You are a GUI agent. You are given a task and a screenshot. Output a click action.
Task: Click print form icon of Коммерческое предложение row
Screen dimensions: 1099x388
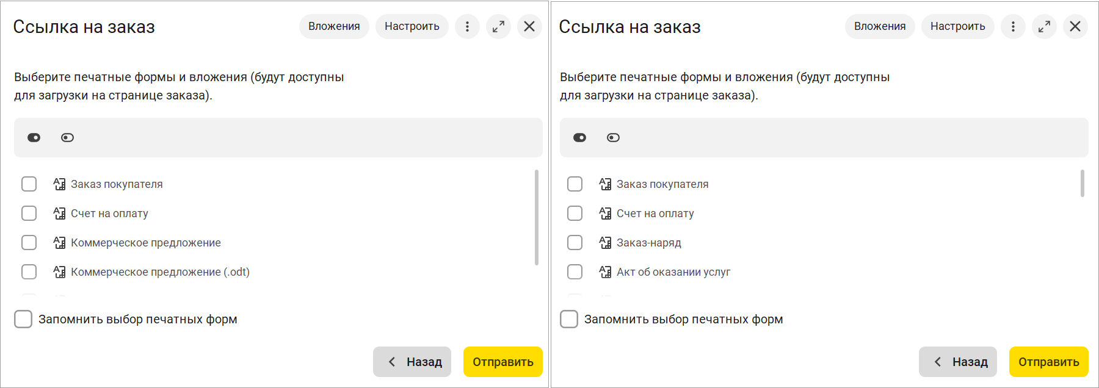coord(59,243)
